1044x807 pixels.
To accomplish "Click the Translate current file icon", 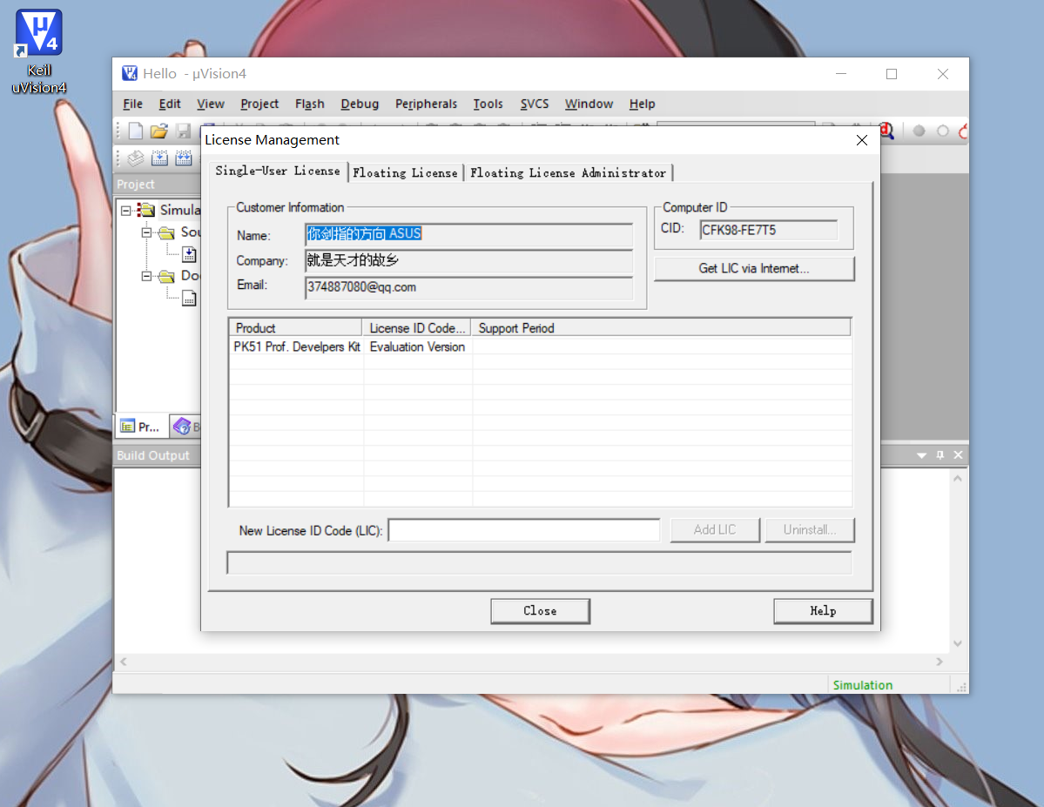I will pyautogui.click(x=135, y=158).
